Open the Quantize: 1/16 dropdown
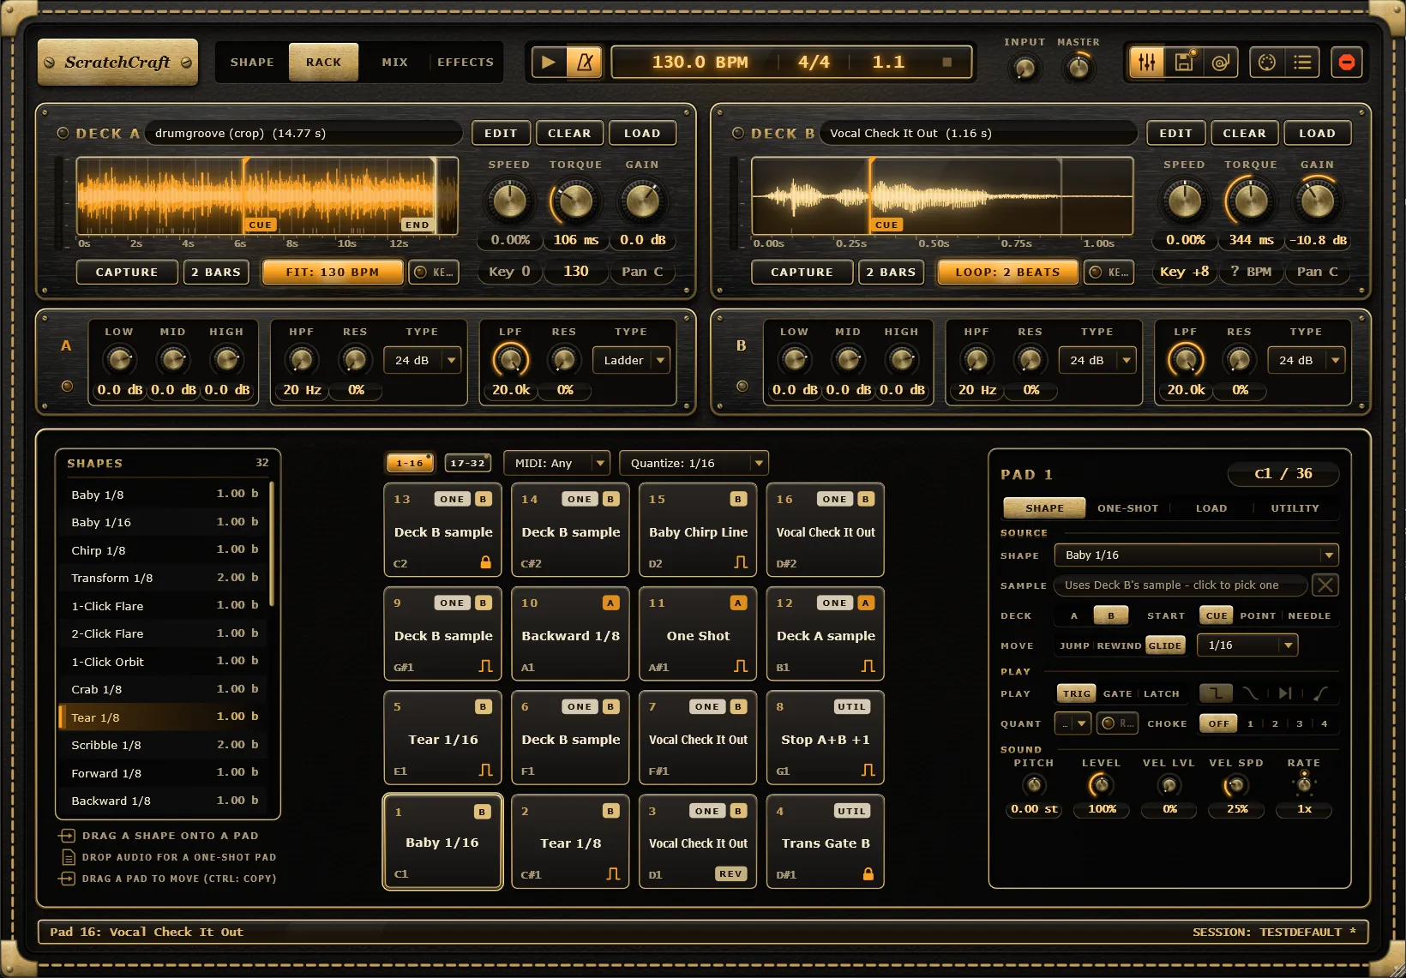 point(694,463)
